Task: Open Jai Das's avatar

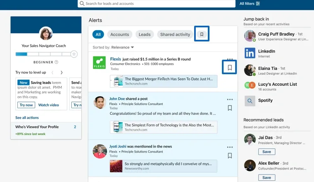Action: tap(250, 139)
